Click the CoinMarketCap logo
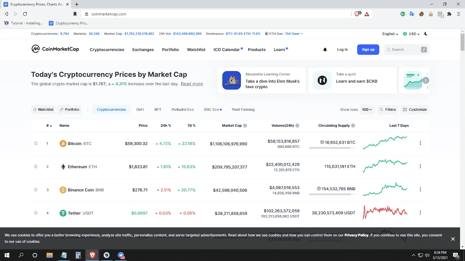The image size is (465, 261). [x=55, y=49]
